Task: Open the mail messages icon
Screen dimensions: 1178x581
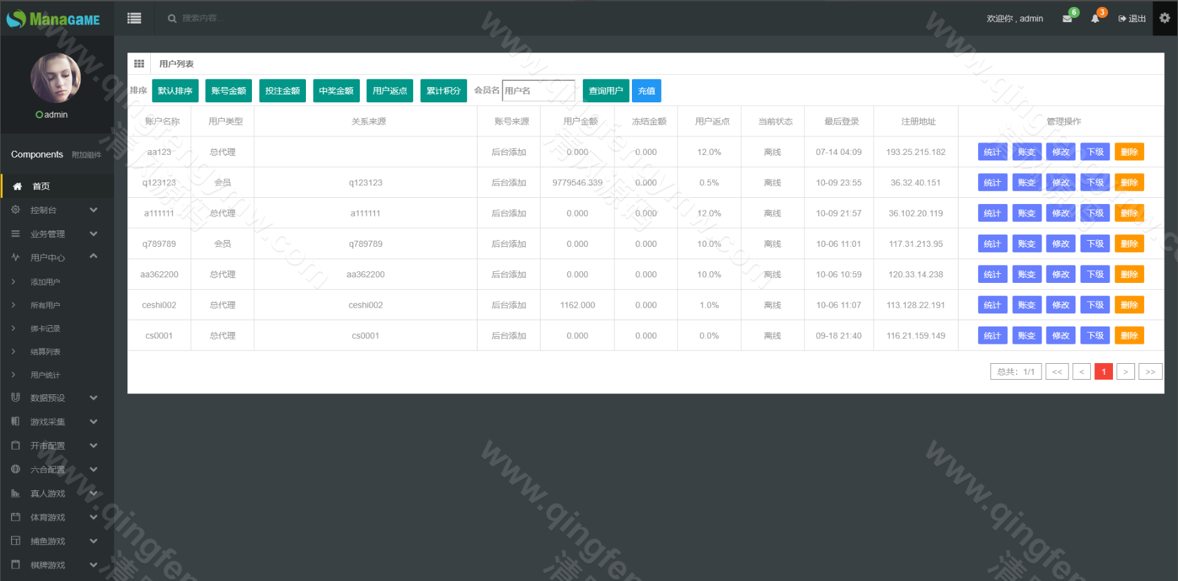Action: click(x=1067, y=19)
